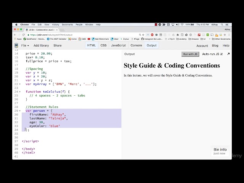
Task: Open the Other Bookmarks folder
Action: click(221, 39)
